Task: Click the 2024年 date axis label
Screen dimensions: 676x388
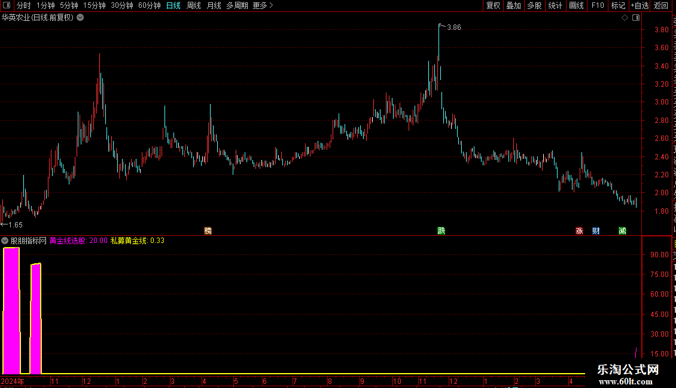Action: [13, 381]
